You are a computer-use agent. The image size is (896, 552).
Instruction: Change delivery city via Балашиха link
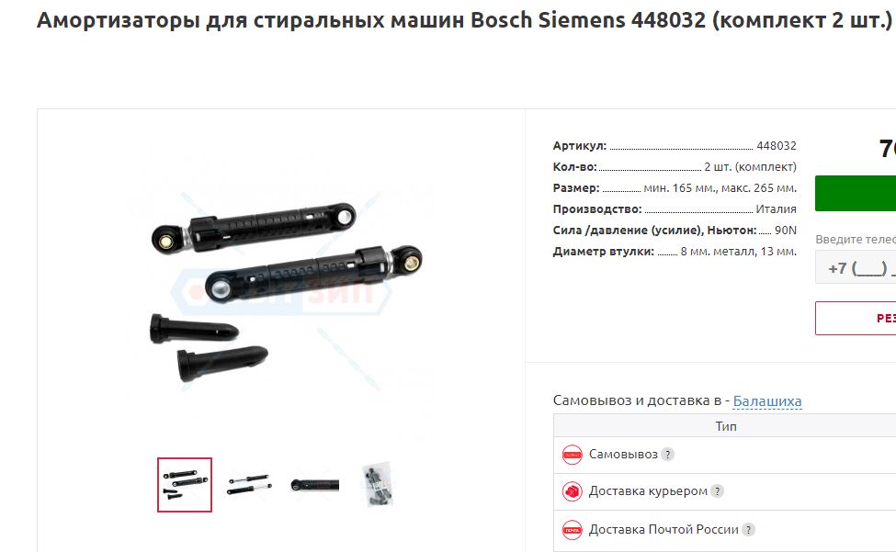(x=766, y=401)
